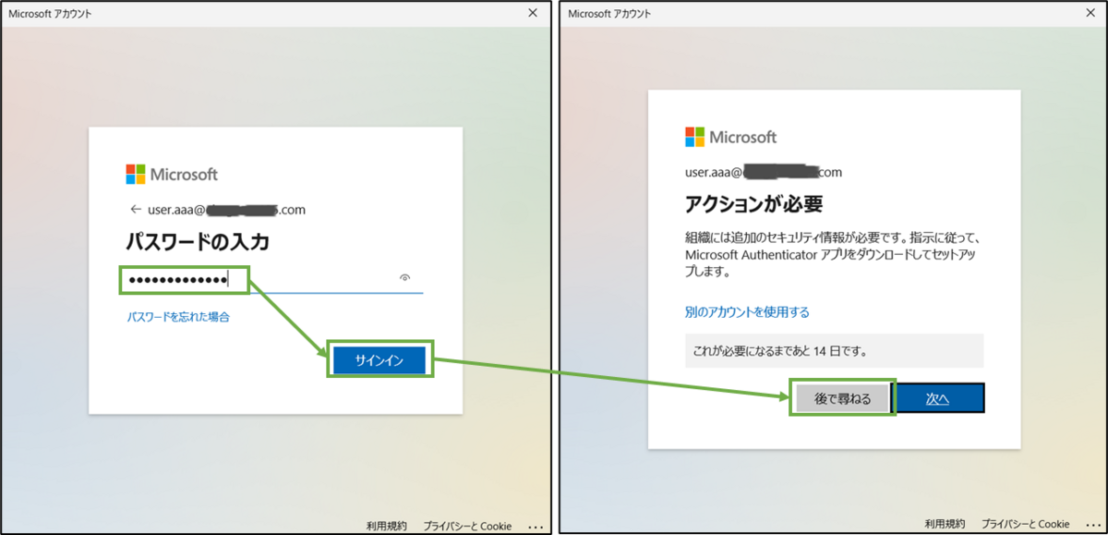Click the 次へ button
This screenshot has width=1108, height=535.
coord(938,398)
